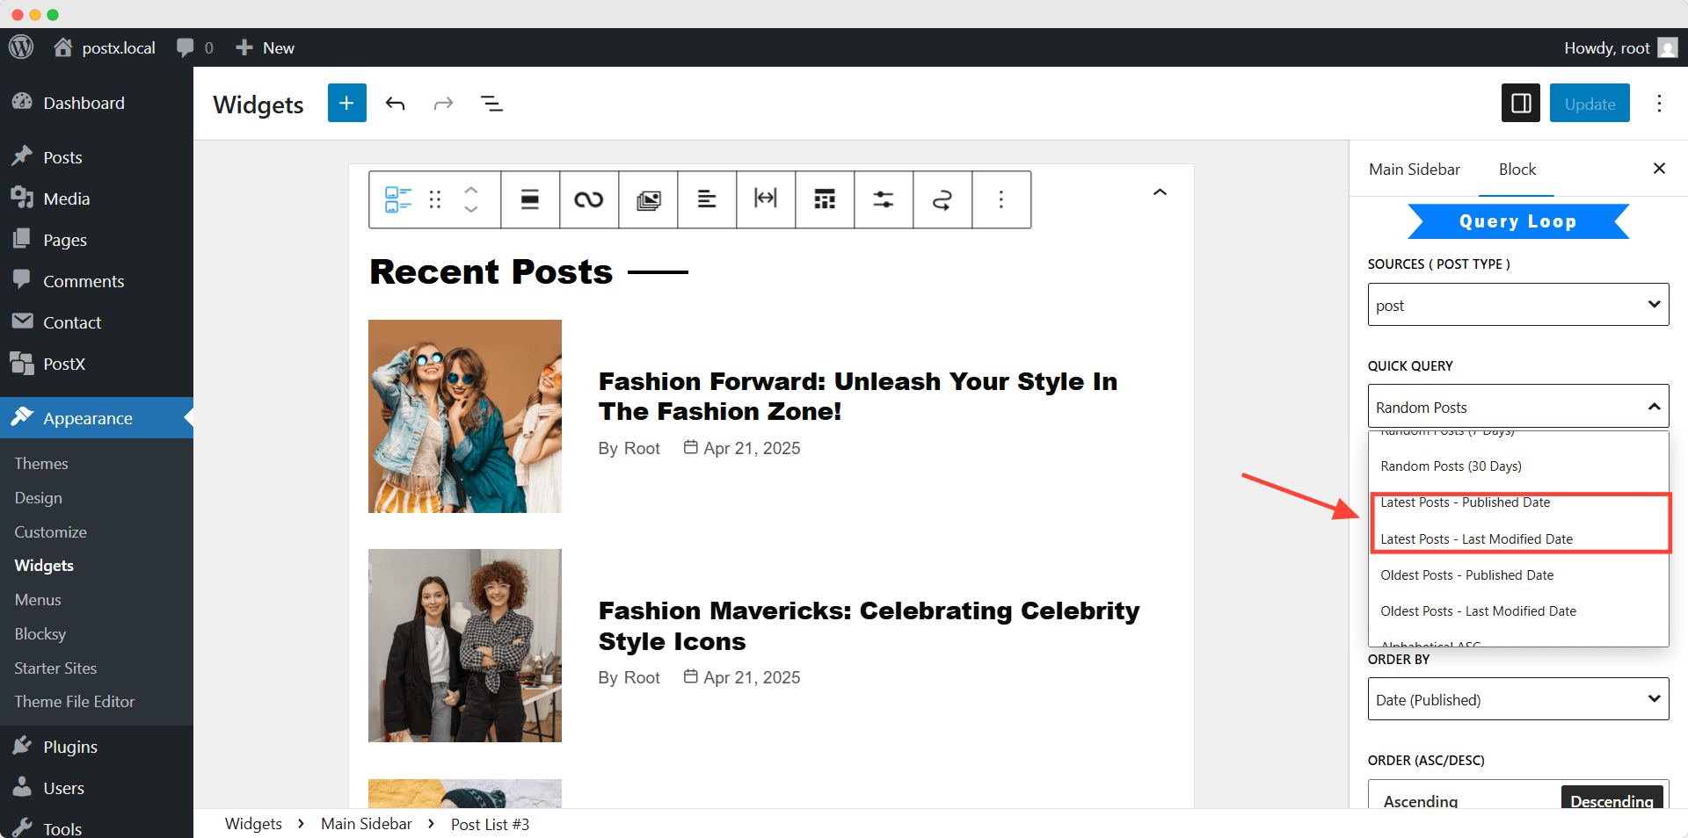Open the Appearance menu
This screenshot has height=838, width=1688.
click(x=97, y=418)
